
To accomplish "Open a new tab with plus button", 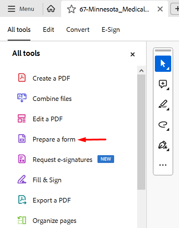I will pyautogui.click(x=177, y=9).
